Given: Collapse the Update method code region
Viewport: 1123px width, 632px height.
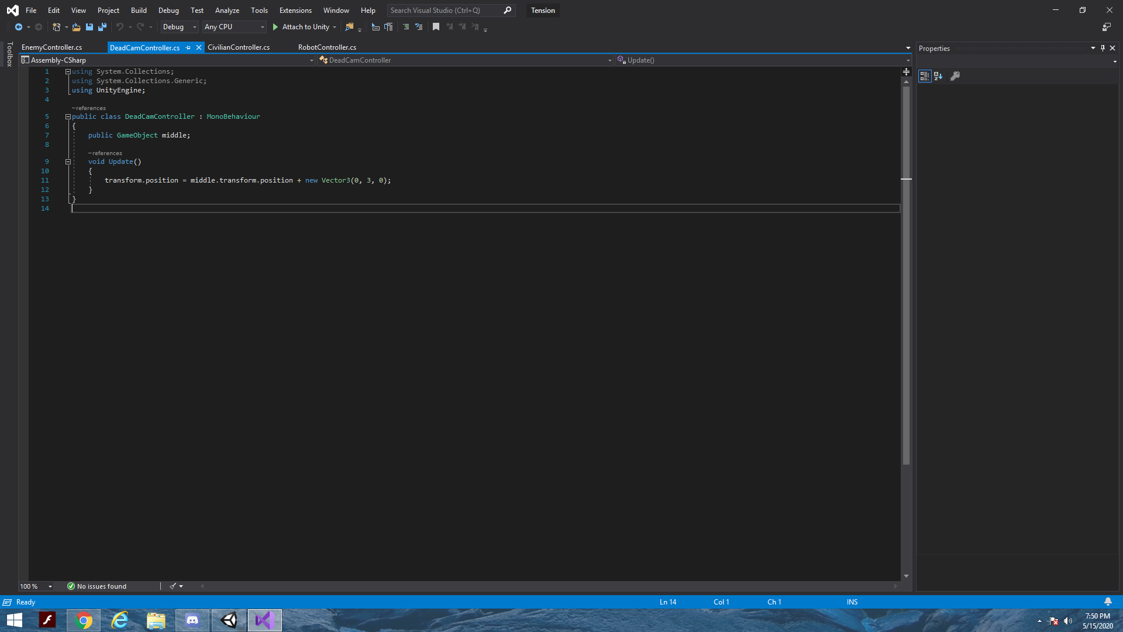Looking at the screenshot, I should pos(68,162).
